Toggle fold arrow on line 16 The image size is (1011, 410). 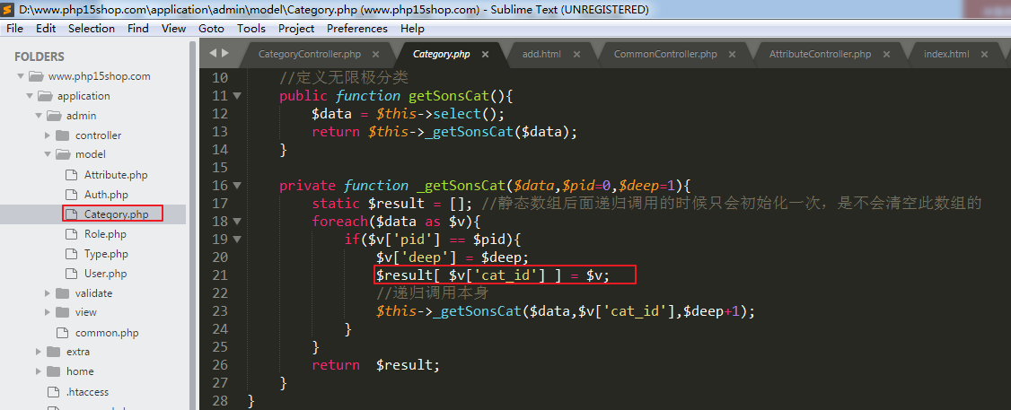pos(237,186)
